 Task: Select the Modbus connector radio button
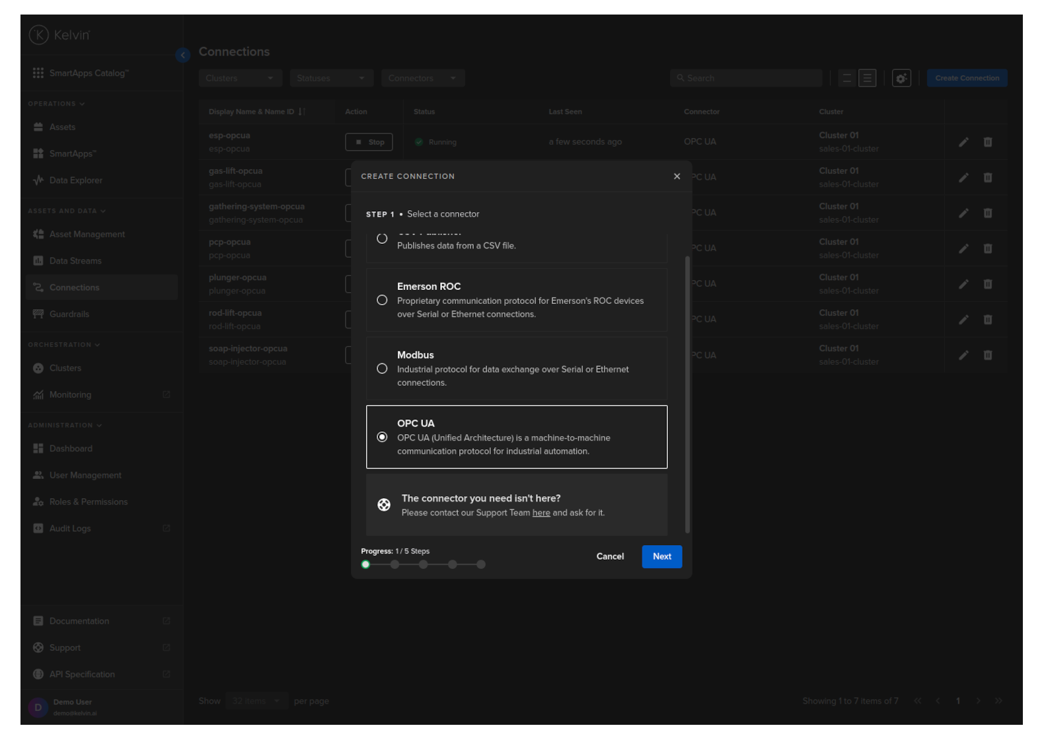(382, 369)
